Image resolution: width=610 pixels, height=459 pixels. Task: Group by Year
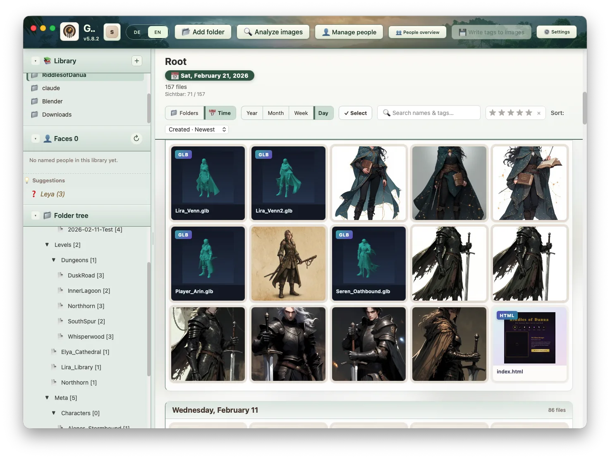[x=252, y=113]
